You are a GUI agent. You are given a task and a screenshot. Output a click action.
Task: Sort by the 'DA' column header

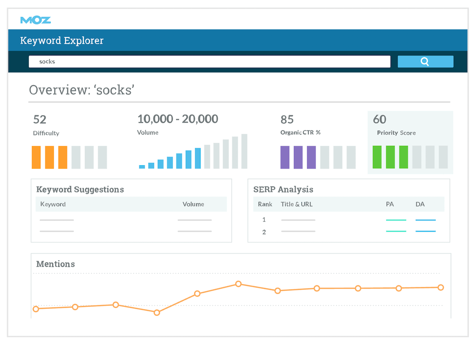(x=420, y=204)
